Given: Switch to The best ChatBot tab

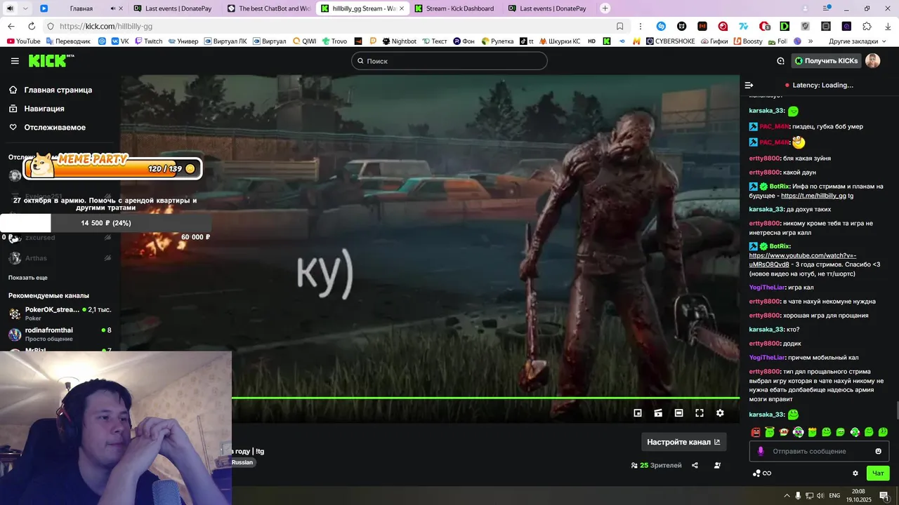Looking at the screenshot, I should click(268, 8).
